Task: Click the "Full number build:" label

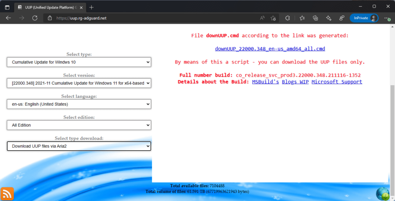Action: click(206, 75)
